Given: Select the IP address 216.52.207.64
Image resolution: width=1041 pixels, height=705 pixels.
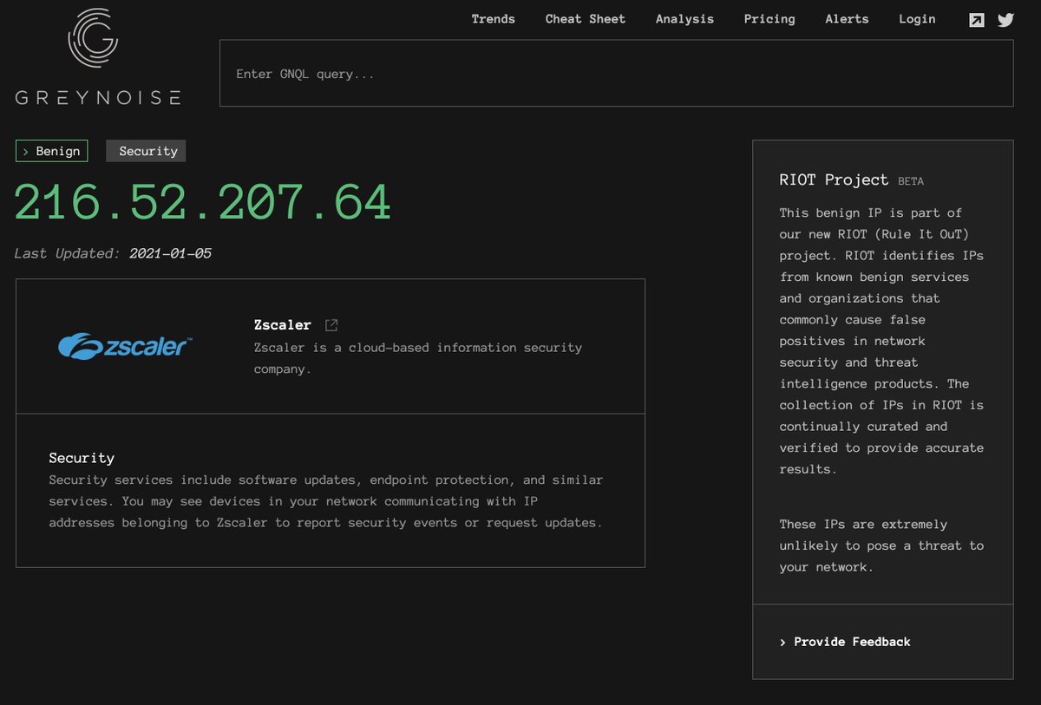Looking at the screenshot, I should tap(203, 202).
